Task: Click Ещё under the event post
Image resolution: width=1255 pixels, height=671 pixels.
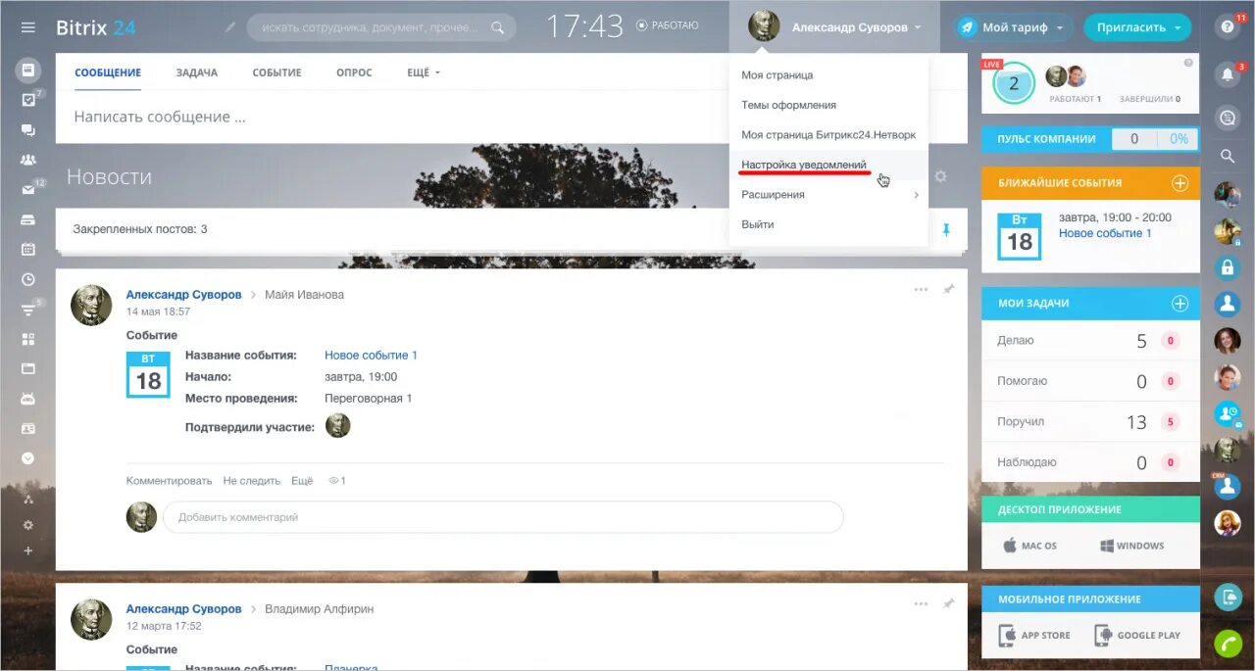Action: click(x=302, y=481)
